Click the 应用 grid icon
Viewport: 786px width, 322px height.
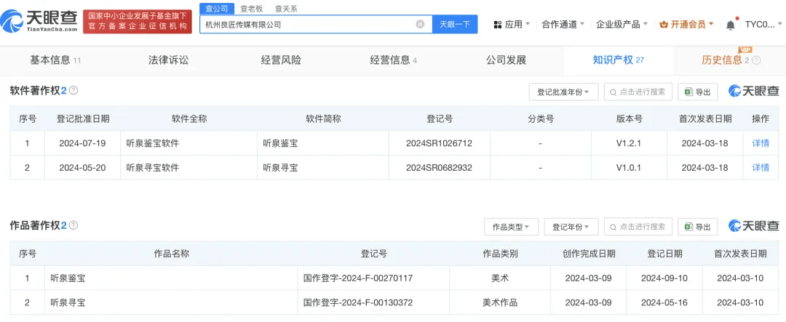(x=498, y=24)
